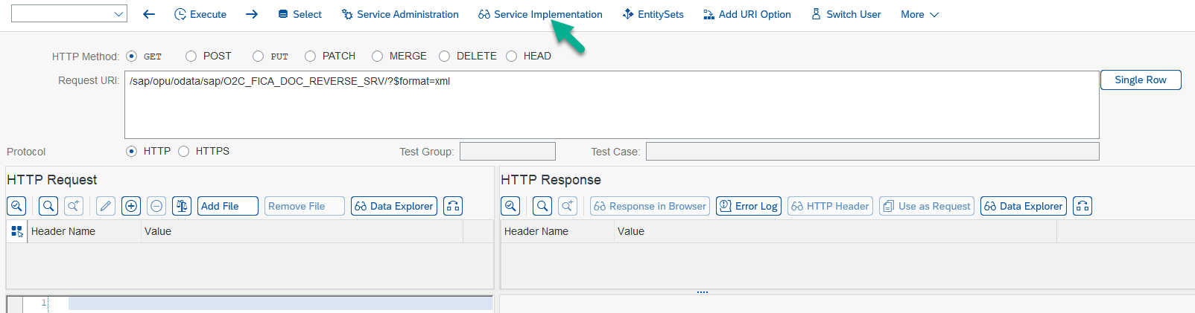
Task: Add a header row with the plus icon
Action: tap(131, 206)
